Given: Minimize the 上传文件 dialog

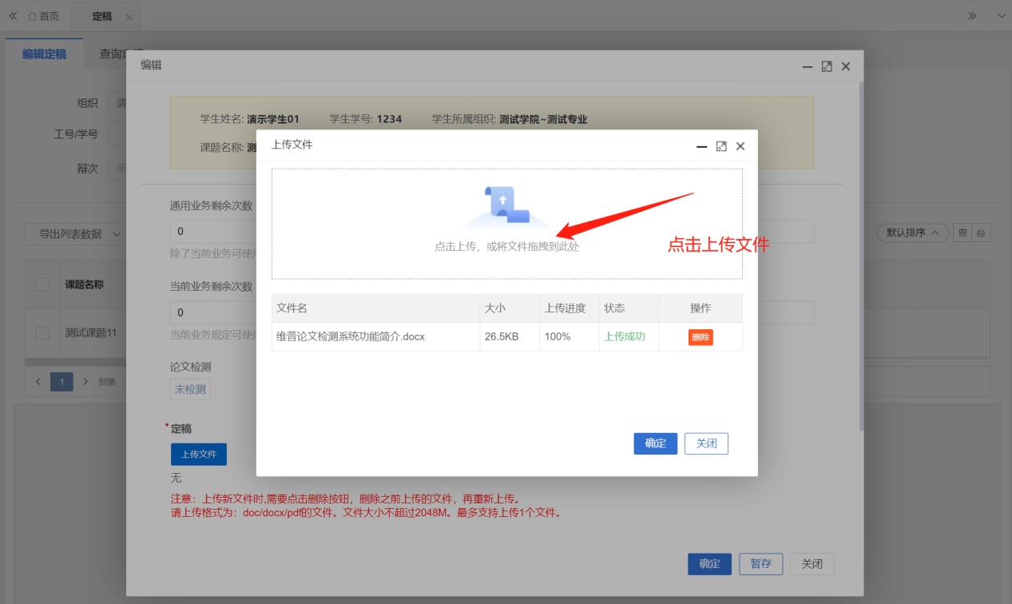Looking at the screenshot, I should (702, 147).
